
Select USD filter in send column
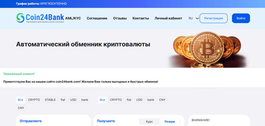[73, 100]
